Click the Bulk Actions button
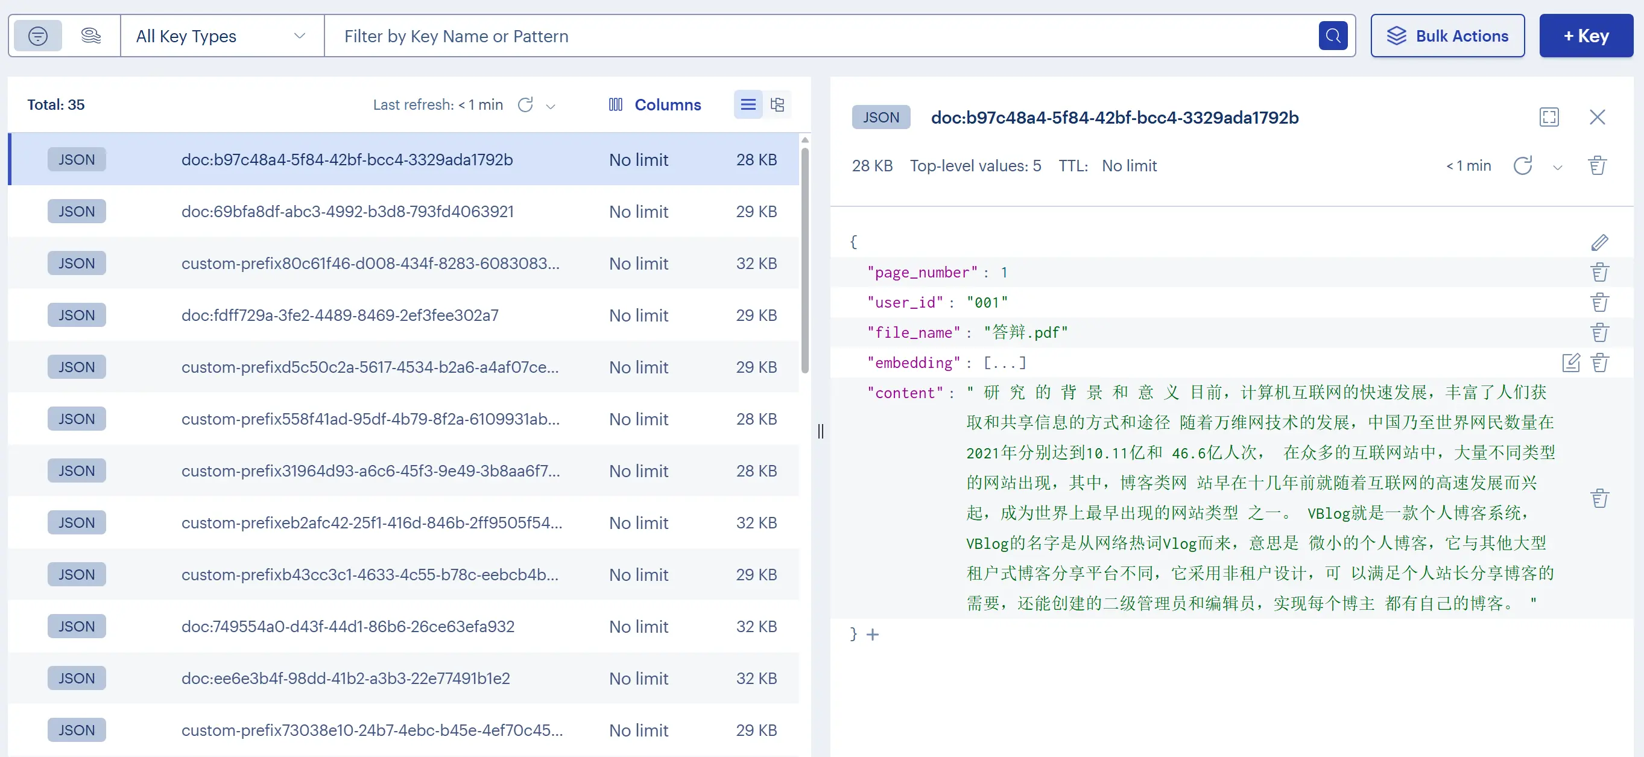1644x757 pixels. click(x=1447, y=36)
